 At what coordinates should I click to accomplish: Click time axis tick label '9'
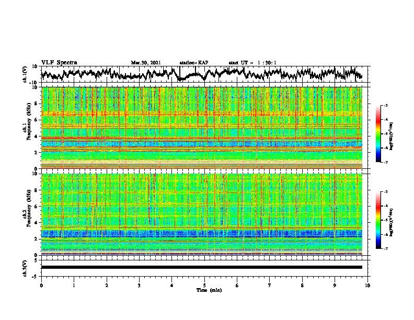click(335, 285)
